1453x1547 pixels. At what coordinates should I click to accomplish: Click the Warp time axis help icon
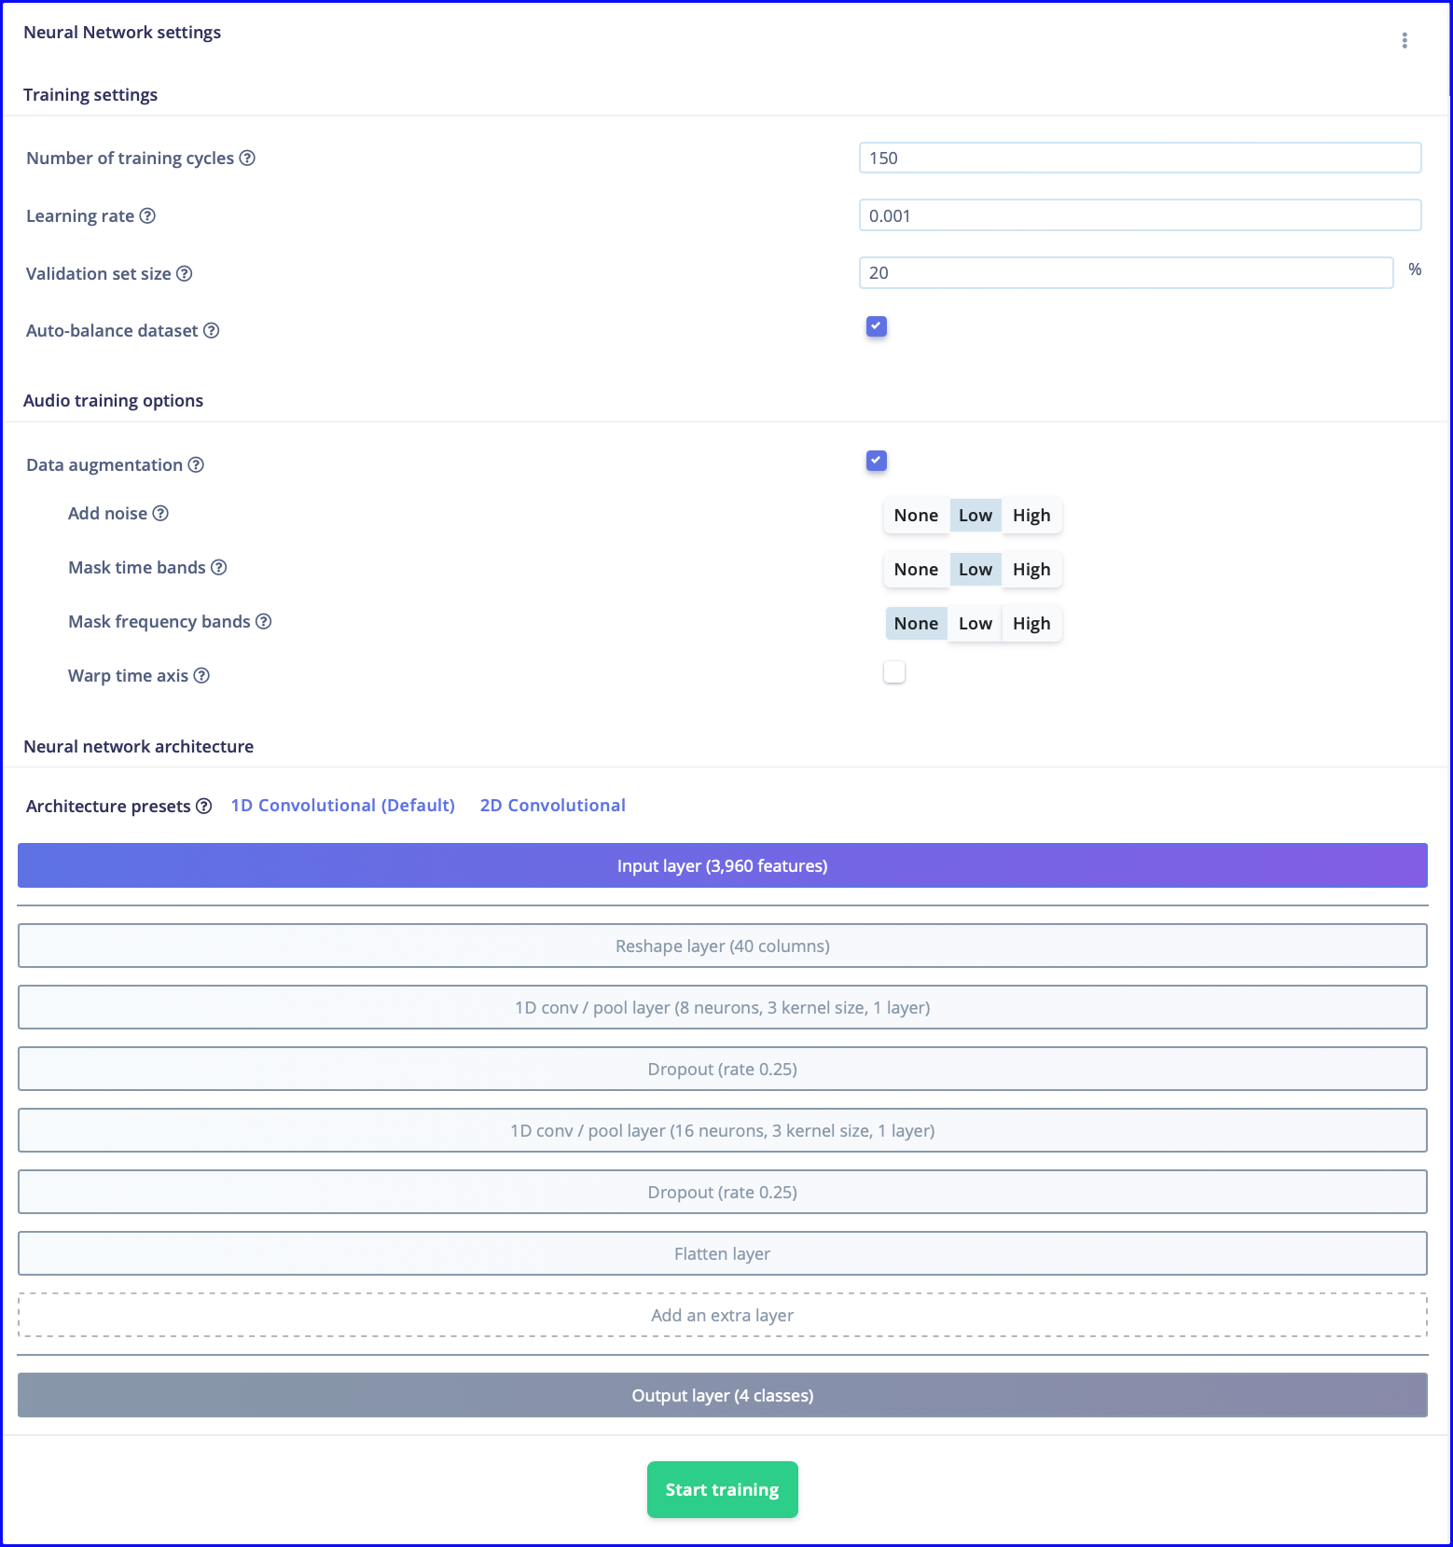tap(201, 675)
